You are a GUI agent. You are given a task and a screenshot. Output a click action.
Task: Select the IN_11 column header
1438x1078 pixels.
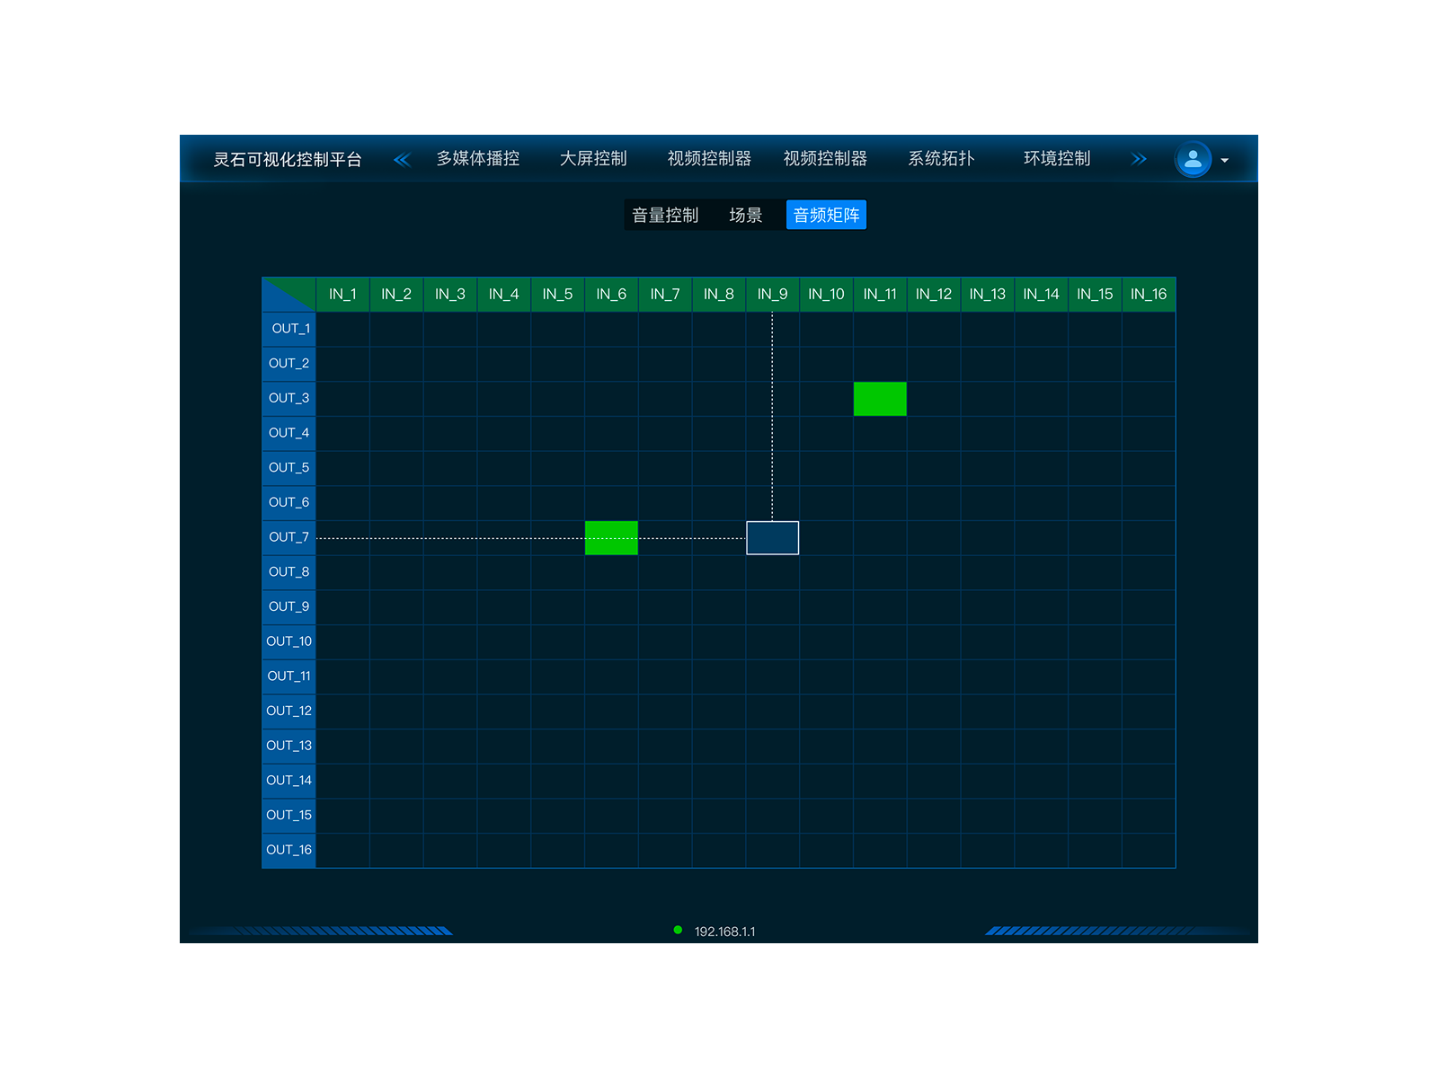[880, 295]
